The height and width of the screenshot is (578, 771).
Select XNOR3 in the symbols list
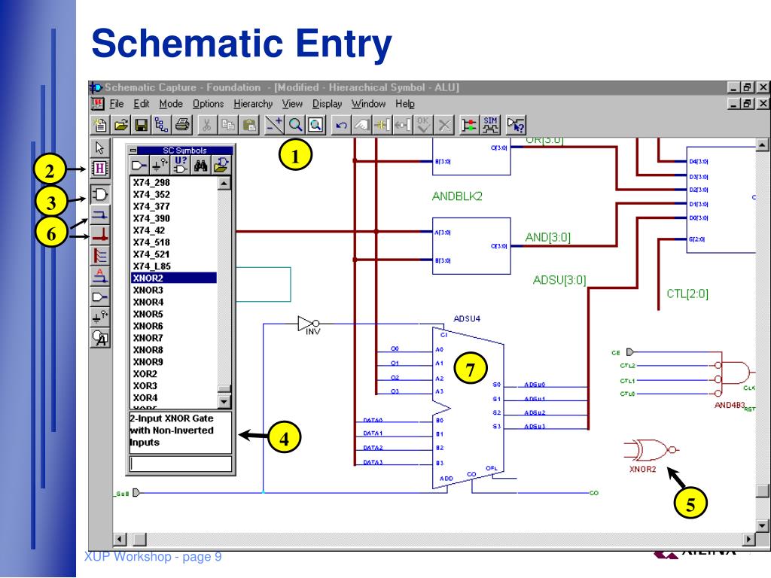pos(174,290)
